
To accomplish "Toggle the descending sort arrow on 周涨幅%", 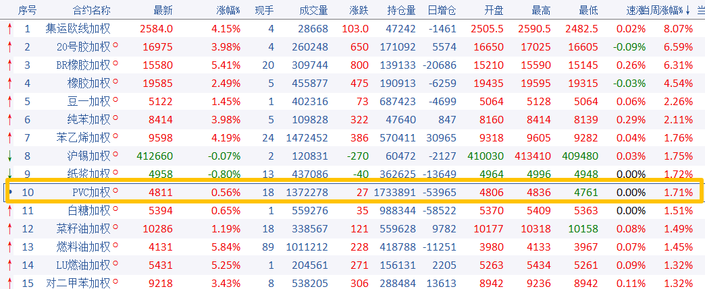I will (687, 11).
